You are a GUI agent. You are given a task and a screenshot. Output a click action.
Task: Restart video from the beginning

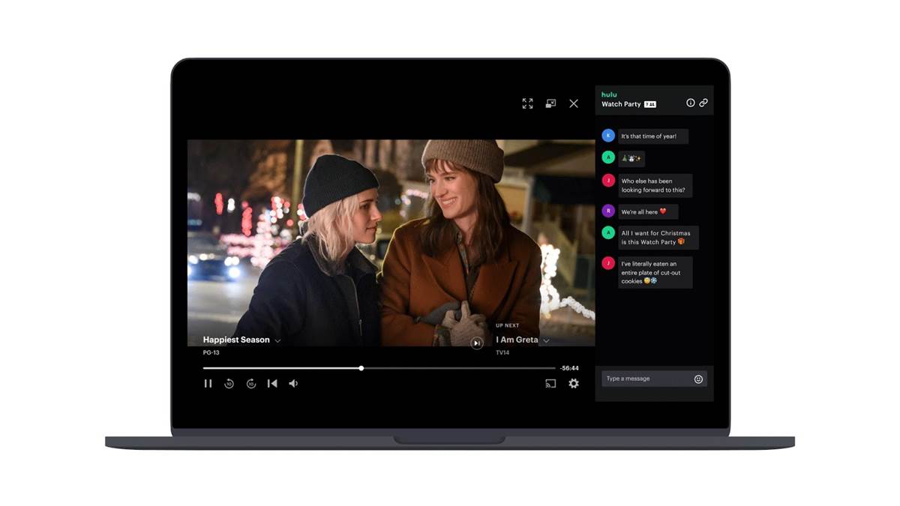point(272,384)
